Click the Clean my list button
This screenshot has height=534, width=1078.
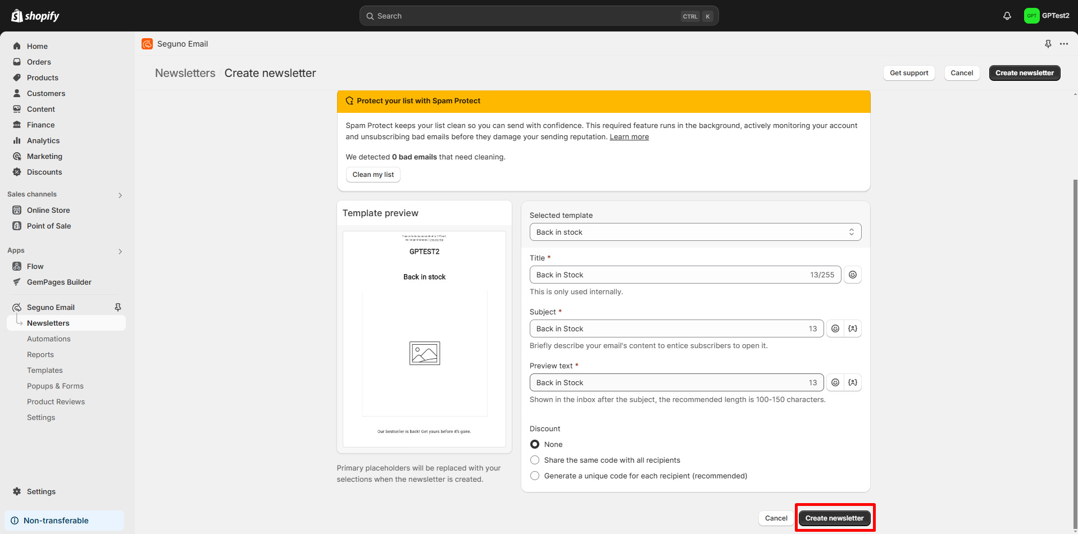[373, 175]
